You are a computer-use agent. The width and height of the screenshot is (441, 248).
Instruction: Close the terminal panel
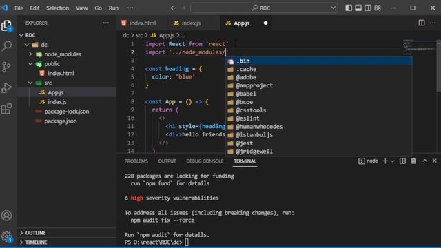point(434,161)
